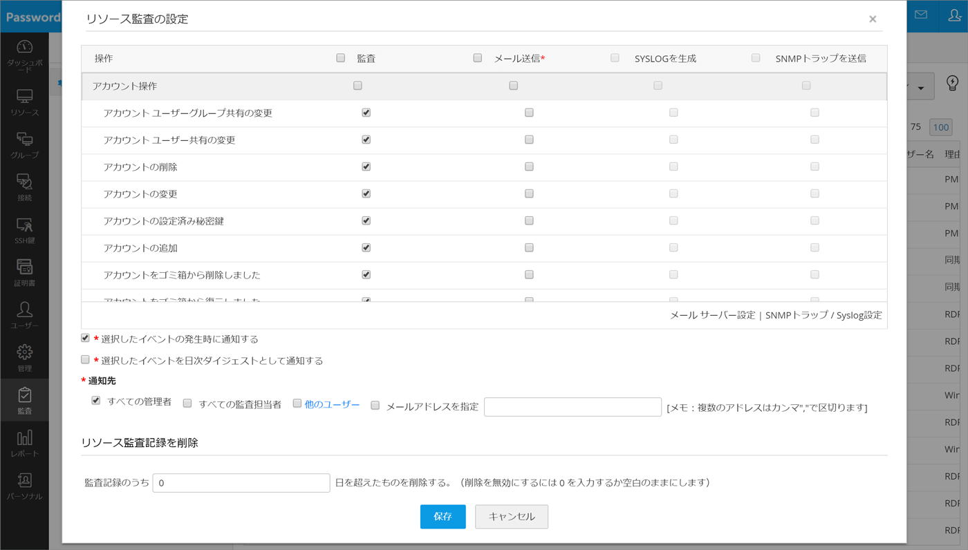Click the リソース監査記録を削除 section heading

click(x=140, y=443)
